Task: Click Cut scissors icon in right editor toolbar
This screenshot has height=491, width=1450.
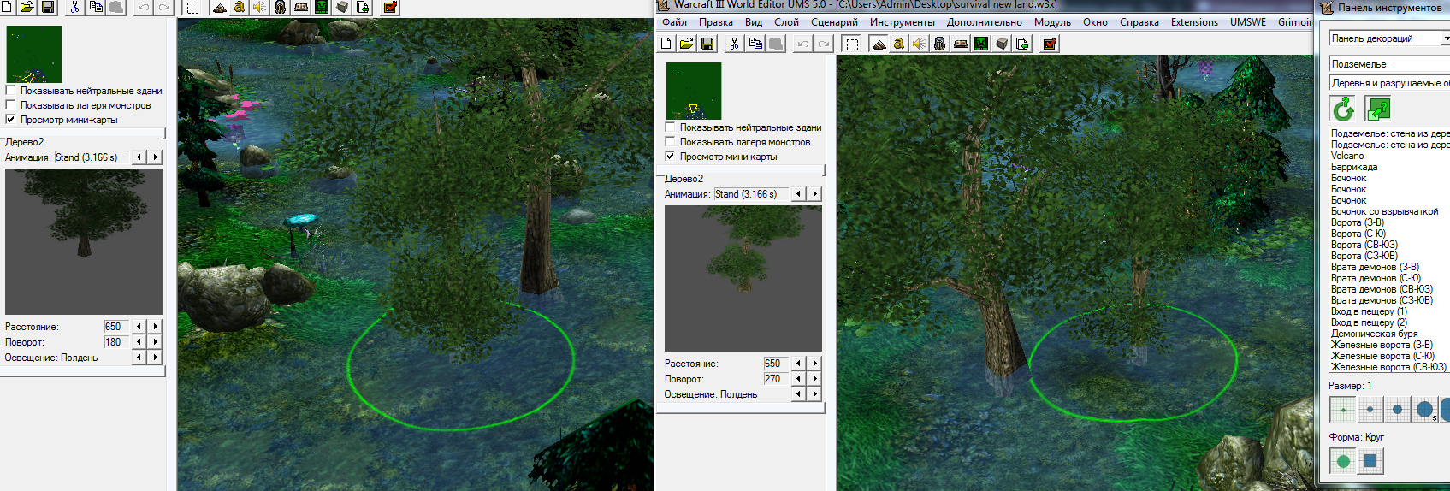Action: (x=734, y=44)
